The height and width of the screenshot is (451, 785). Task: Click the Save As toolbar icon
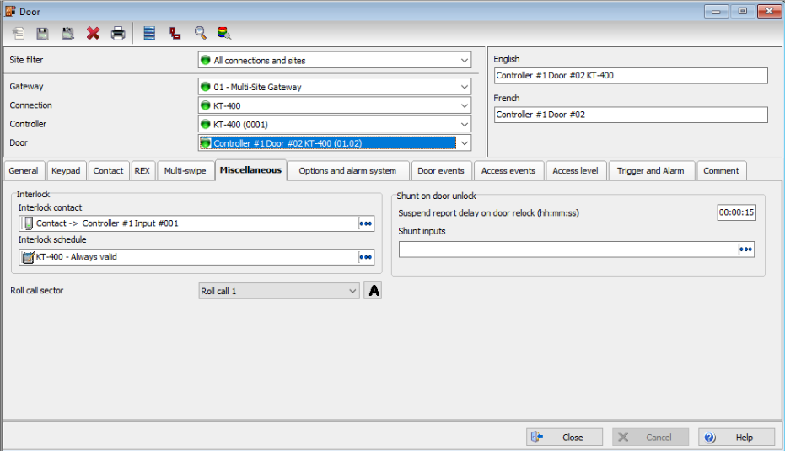tap(67, 34)
